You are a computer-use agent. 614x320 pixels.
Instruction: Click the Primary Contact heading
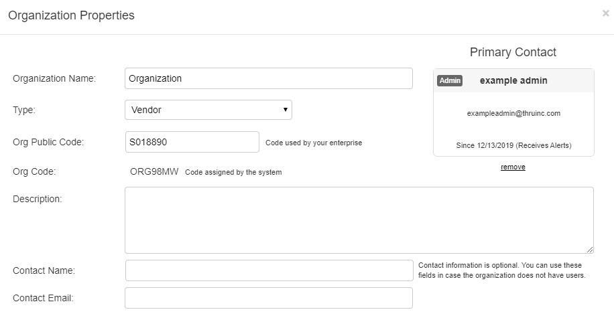(513, 52)
